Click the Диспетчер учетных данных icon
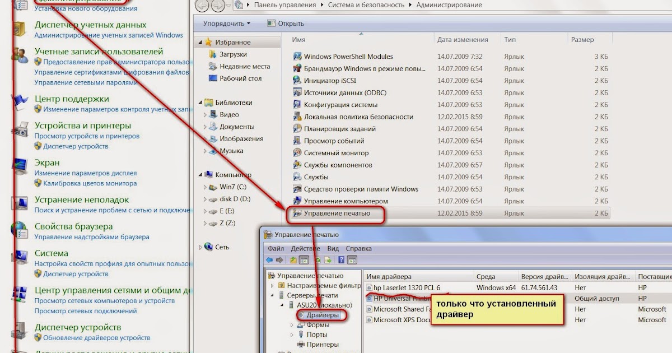 [20, 28]
